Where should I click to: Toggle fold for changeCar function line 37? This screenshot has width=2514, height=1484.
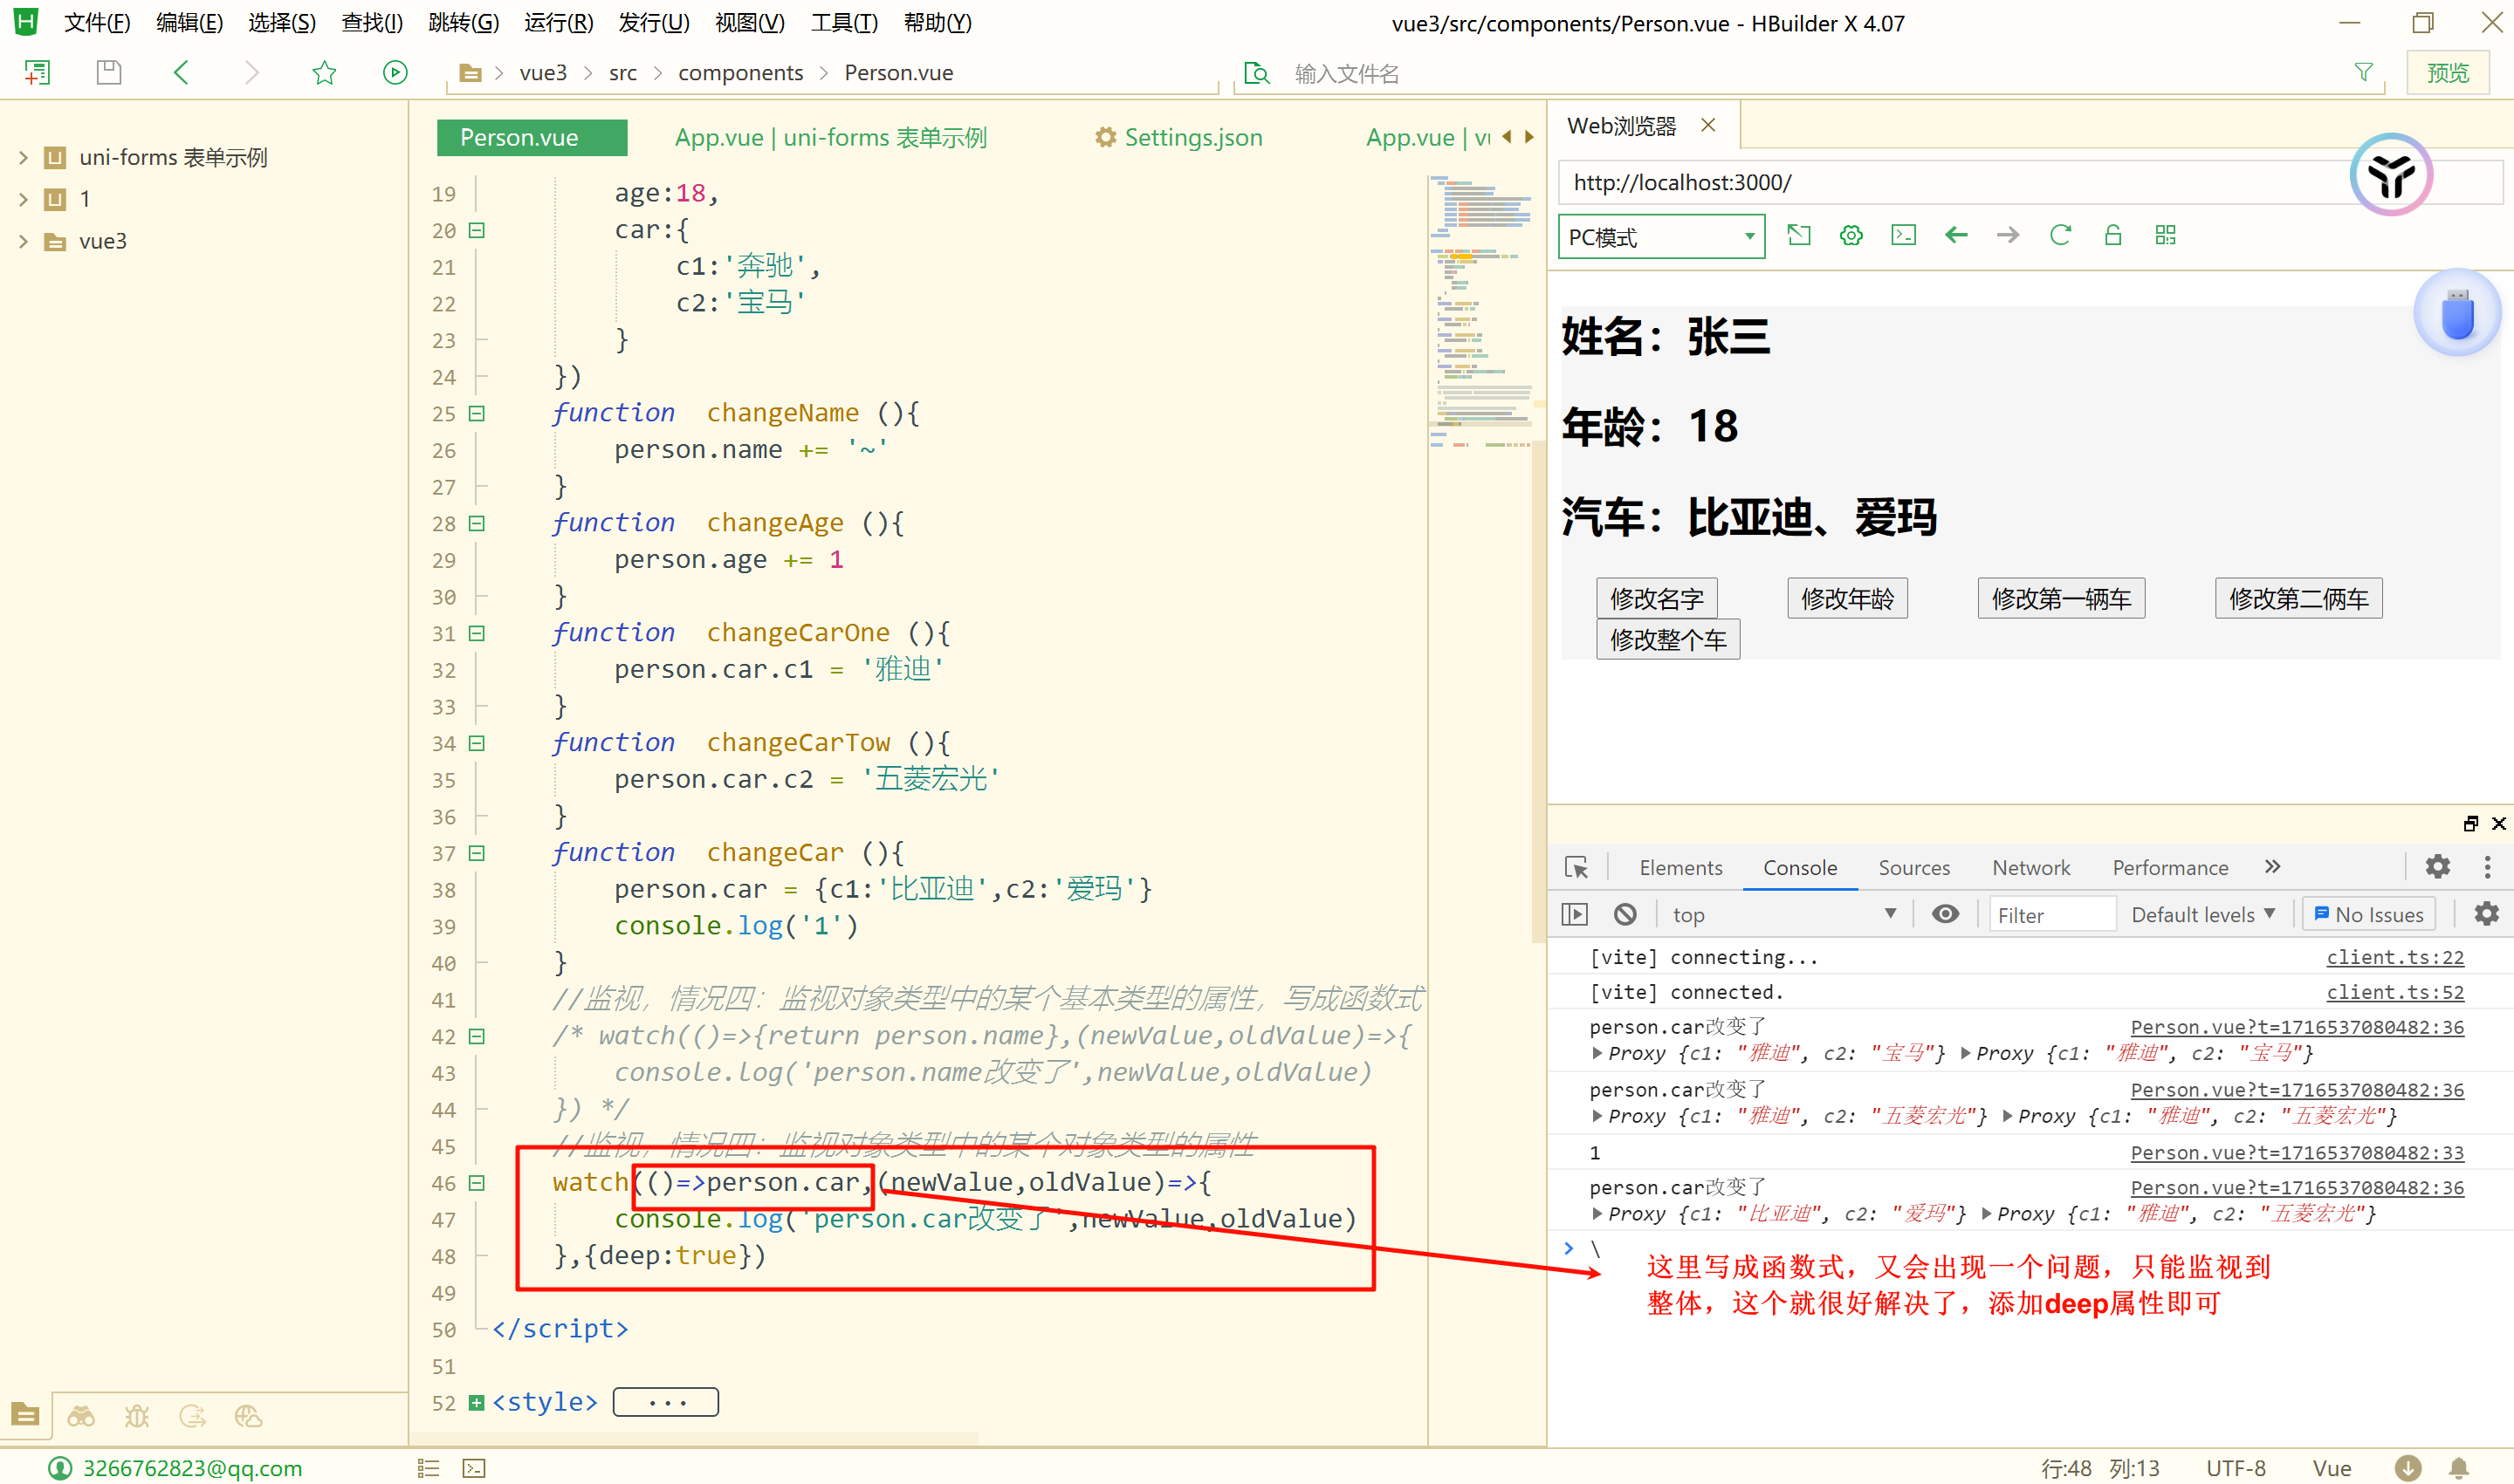coord(477,853)
